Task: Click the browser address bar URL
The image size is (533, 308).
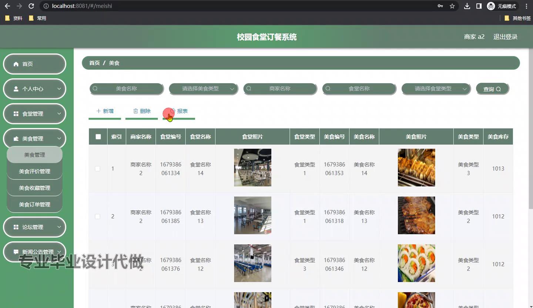Action: pos(82,6)
